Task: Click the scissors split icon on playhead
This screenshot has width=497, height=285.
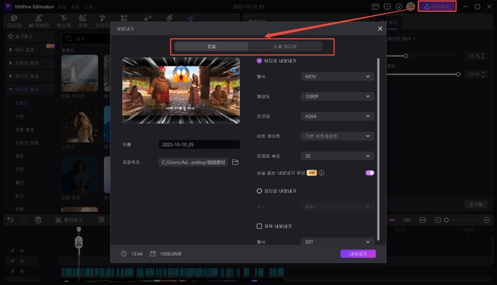Action: tap(79, 242)
